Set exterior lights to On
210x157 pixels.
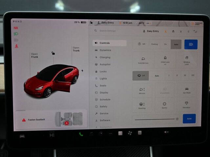tap(165, 44)
